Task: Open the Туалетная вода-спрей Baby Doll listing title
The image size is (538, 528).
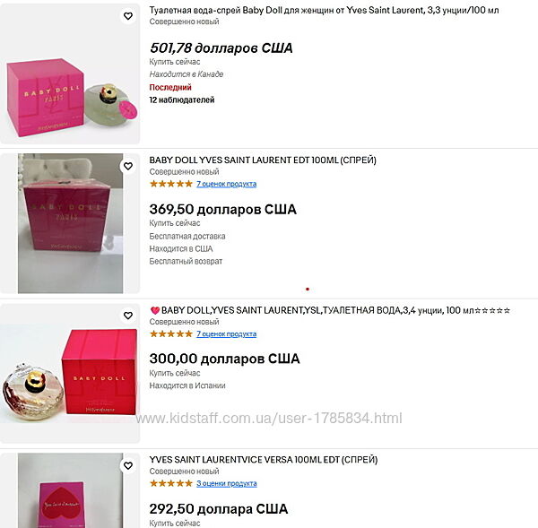Action: click(x=324, y=10)
